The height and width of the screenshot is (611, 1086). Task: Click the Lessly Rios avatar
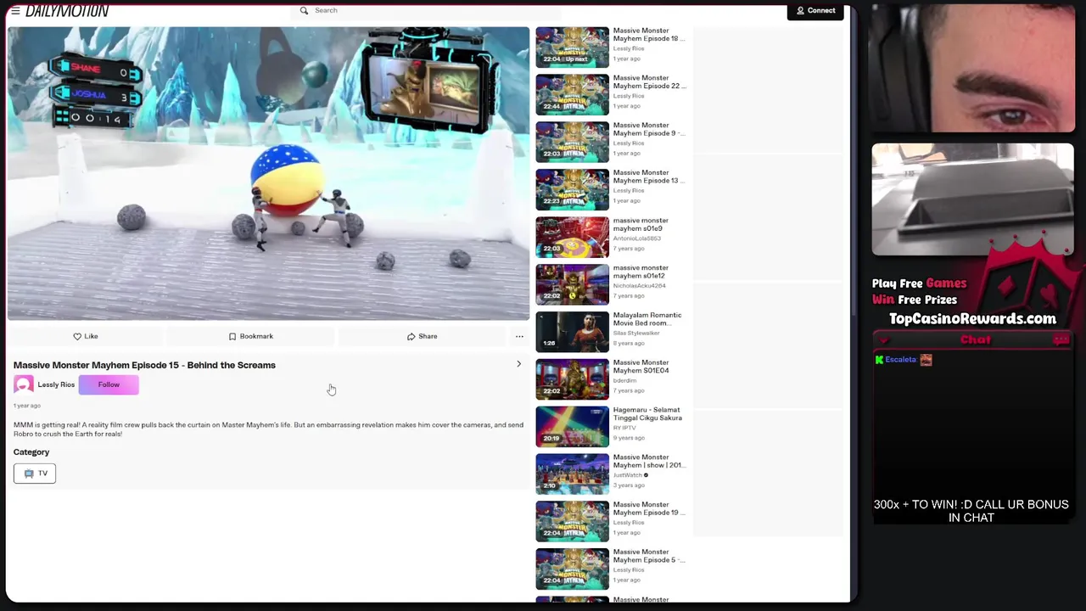[x=24, y=384]
